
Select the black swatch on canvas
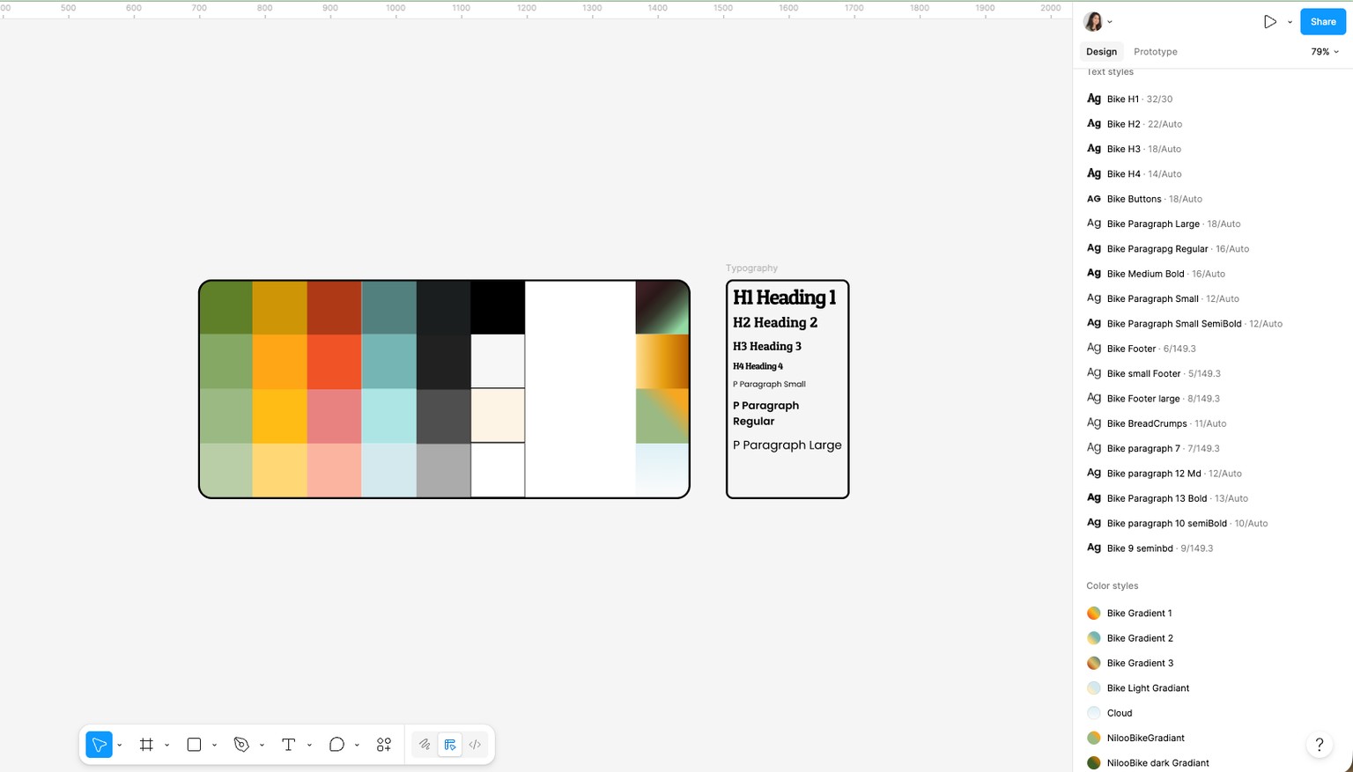498,307
